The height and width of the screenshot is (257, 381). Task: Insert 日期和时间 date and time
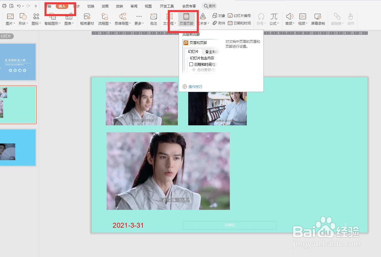point(239,23)
